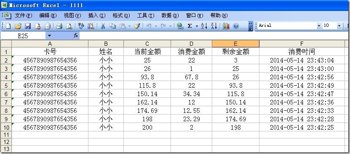Viewport: 350px width, 154px height.
Task: Click the Select All corner box
Action: point(6,44)
